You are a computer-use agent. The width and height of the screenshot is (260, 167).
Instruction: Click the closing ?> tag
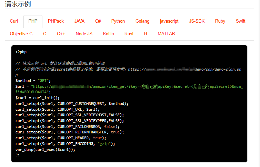(x=18, y=155)
